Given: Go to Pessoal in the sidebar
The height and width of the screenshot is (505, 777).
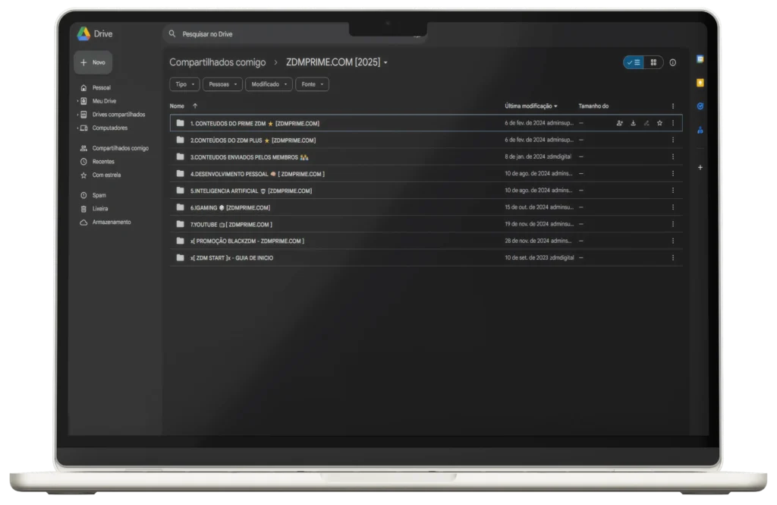Looking at the screenshot, I should 101,88.
